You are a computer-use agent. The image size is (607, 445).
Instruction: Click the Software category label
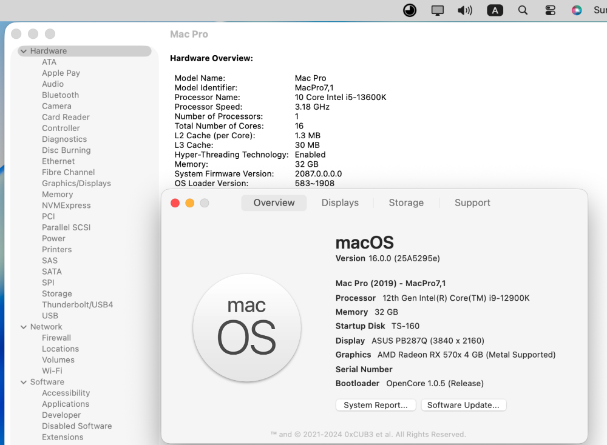(x=47, y=382)
